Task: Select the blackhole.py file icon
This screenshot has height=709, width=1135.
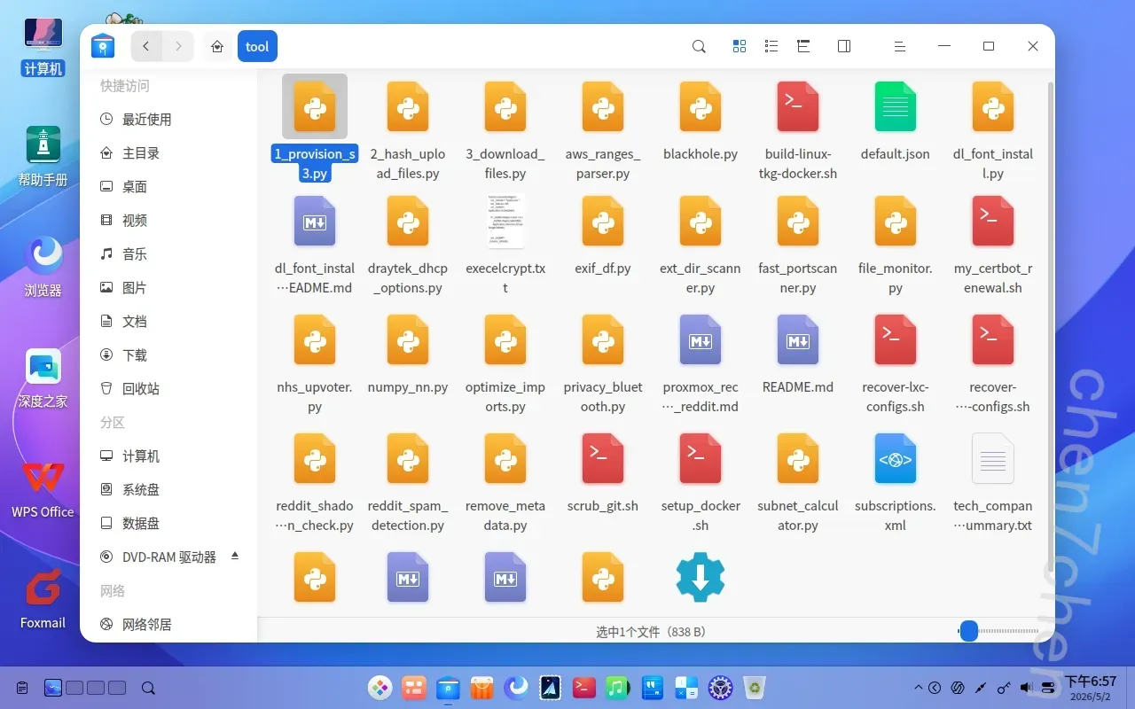Action: [x=701, y=107]
